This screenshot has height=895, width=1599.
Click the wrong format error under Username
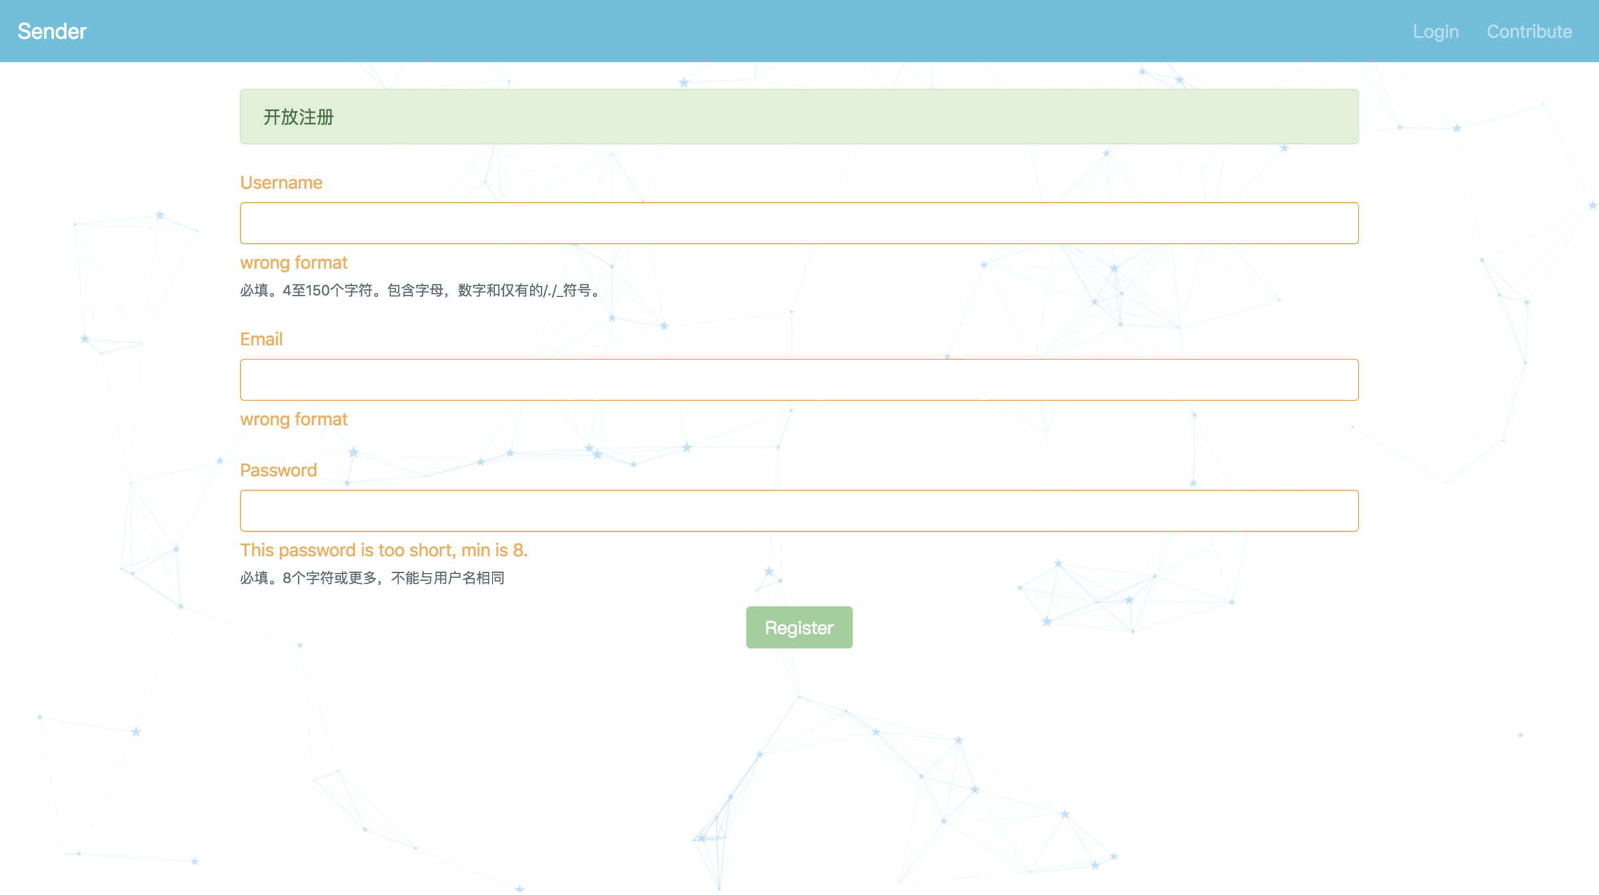click(x=294, y=263)
